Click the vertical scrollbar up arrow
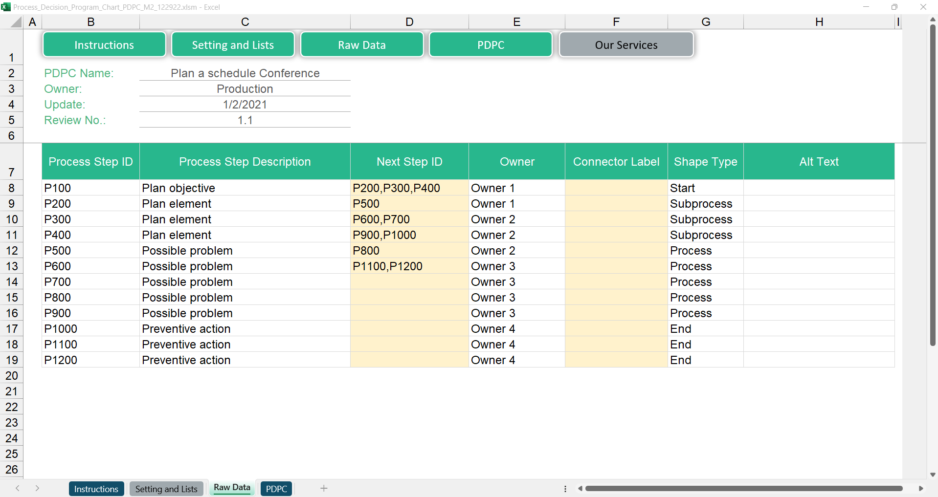The image size is (938, 497). click(933, 20)
